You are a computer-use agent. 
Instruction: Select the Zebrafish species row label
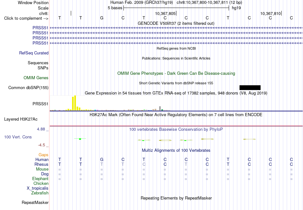click(40, 193)
